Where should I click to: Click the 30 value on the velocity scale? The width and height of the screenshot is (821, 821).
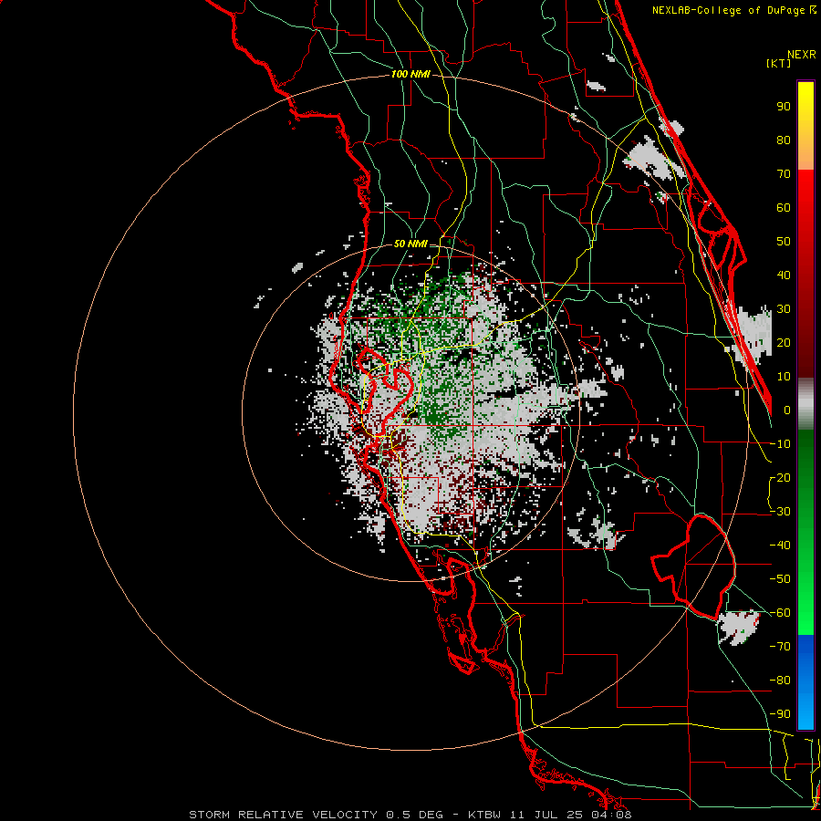(784, 309)
